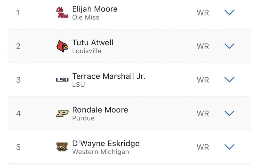Click WR position for Rondale Moore
Image resolution: width=258 pixels, height=165 pixels.
click(x=203, y=113)
